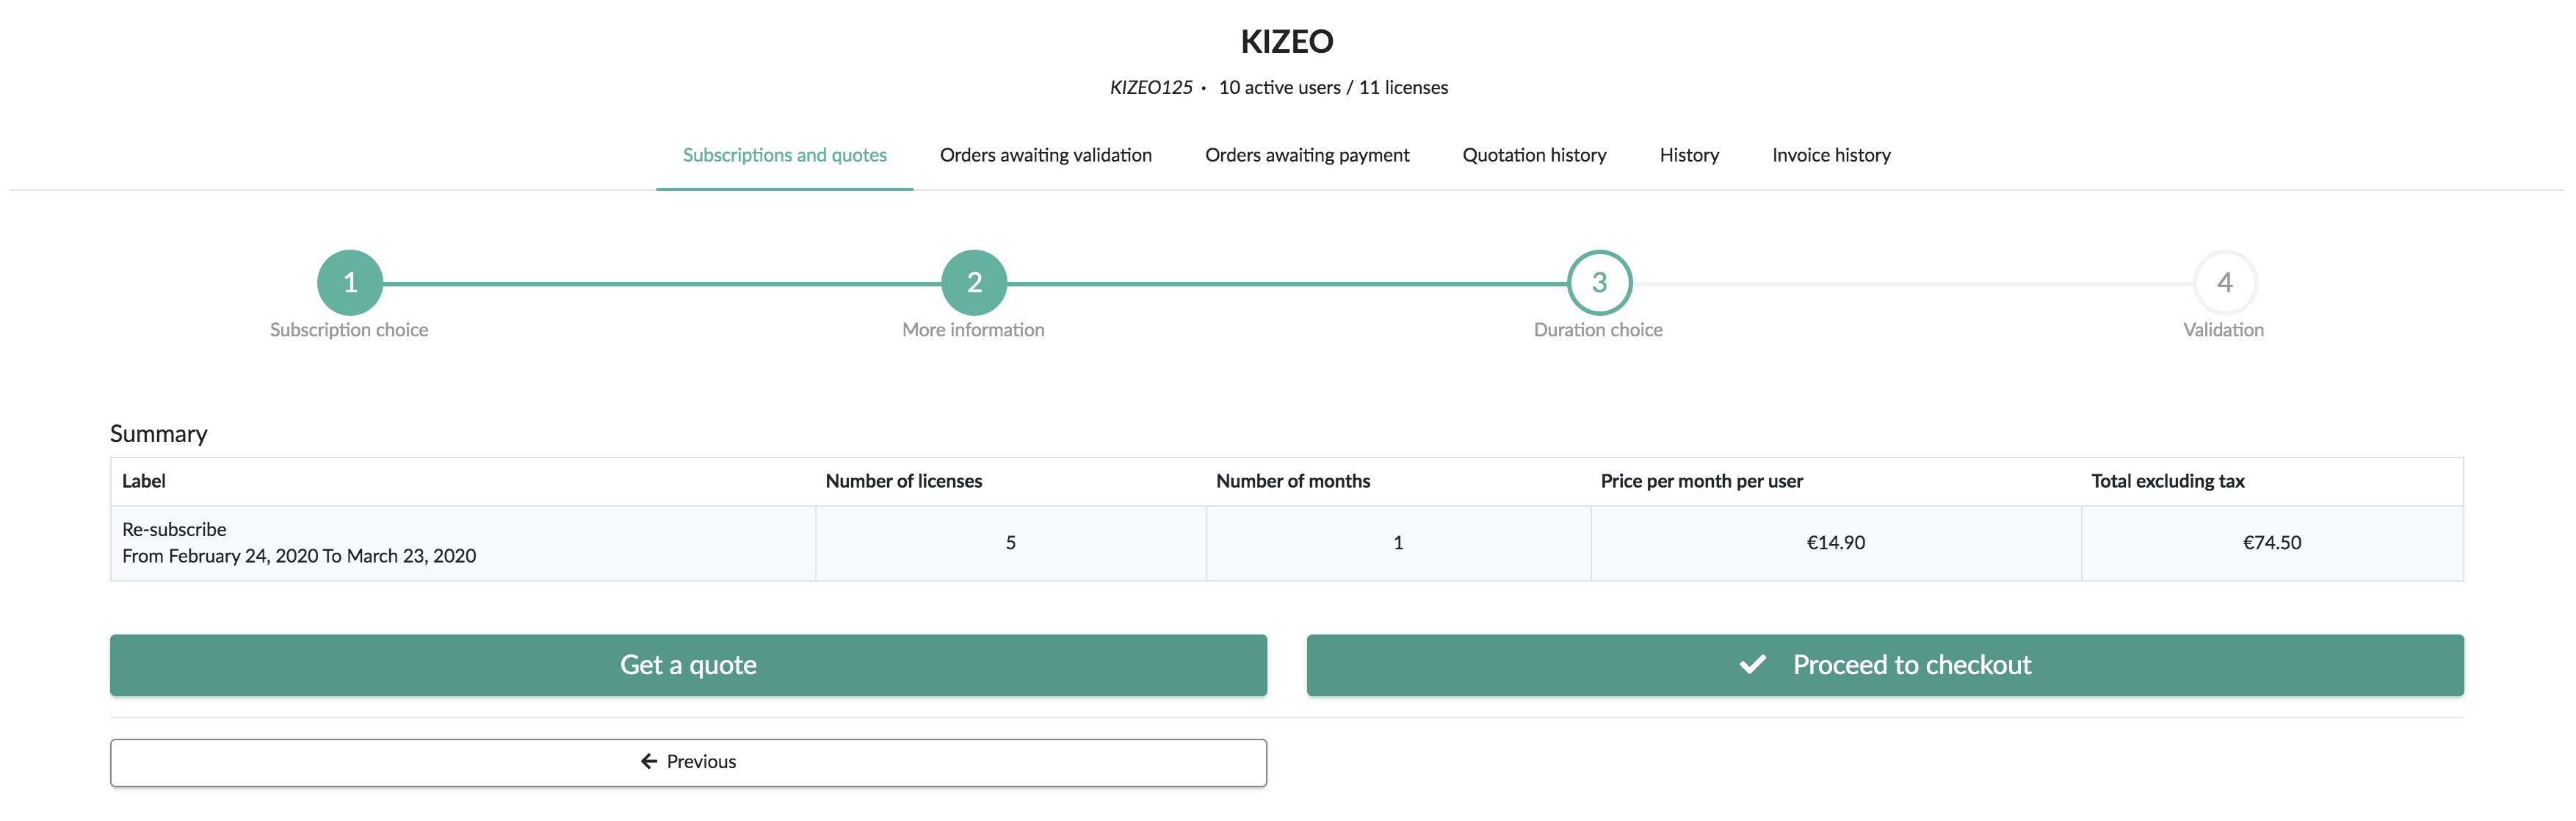2576x821 pixels.
Task: Click the Validation step label
Action: [x=2223, y=330]
